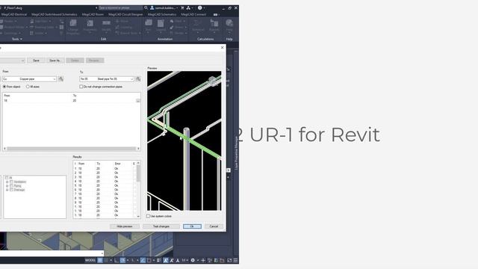Click the Results list scroll down arrow
Image resolution: width=478 pixels, height=269 pixels.
tap(138, 216)
